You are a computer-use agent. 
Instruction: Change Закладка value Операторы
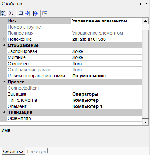[107, 94]
